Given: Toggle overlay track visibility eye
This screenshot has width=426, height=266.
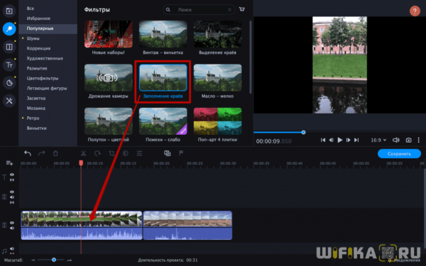Looking at the screenshot, I should pos(12,192).
